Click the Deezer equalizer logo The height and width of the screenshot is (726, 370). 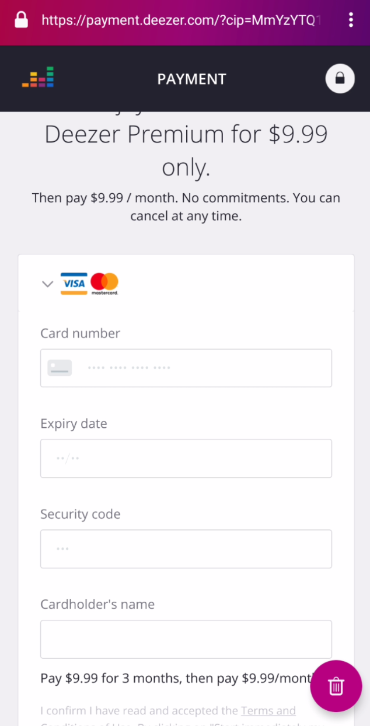(37, 76)
